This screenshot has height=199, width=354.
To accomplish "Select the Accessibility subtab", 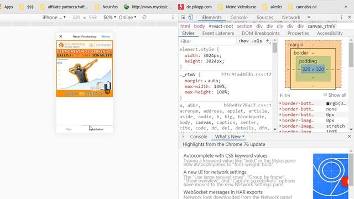I will [x=330, y=33].
